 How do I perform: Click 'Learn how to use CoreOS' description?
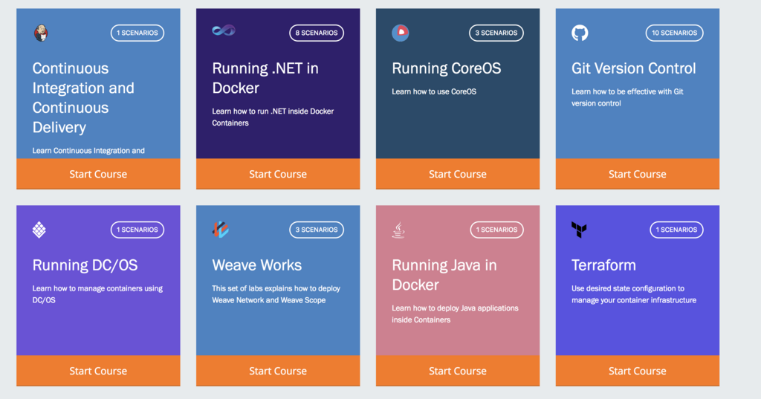pos(434,91)
